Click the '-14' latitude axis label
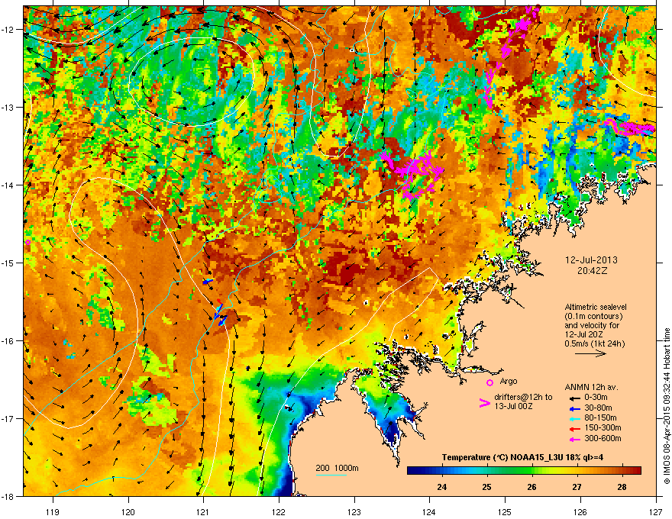The image size is (672, 519). (x=8, y=185)
